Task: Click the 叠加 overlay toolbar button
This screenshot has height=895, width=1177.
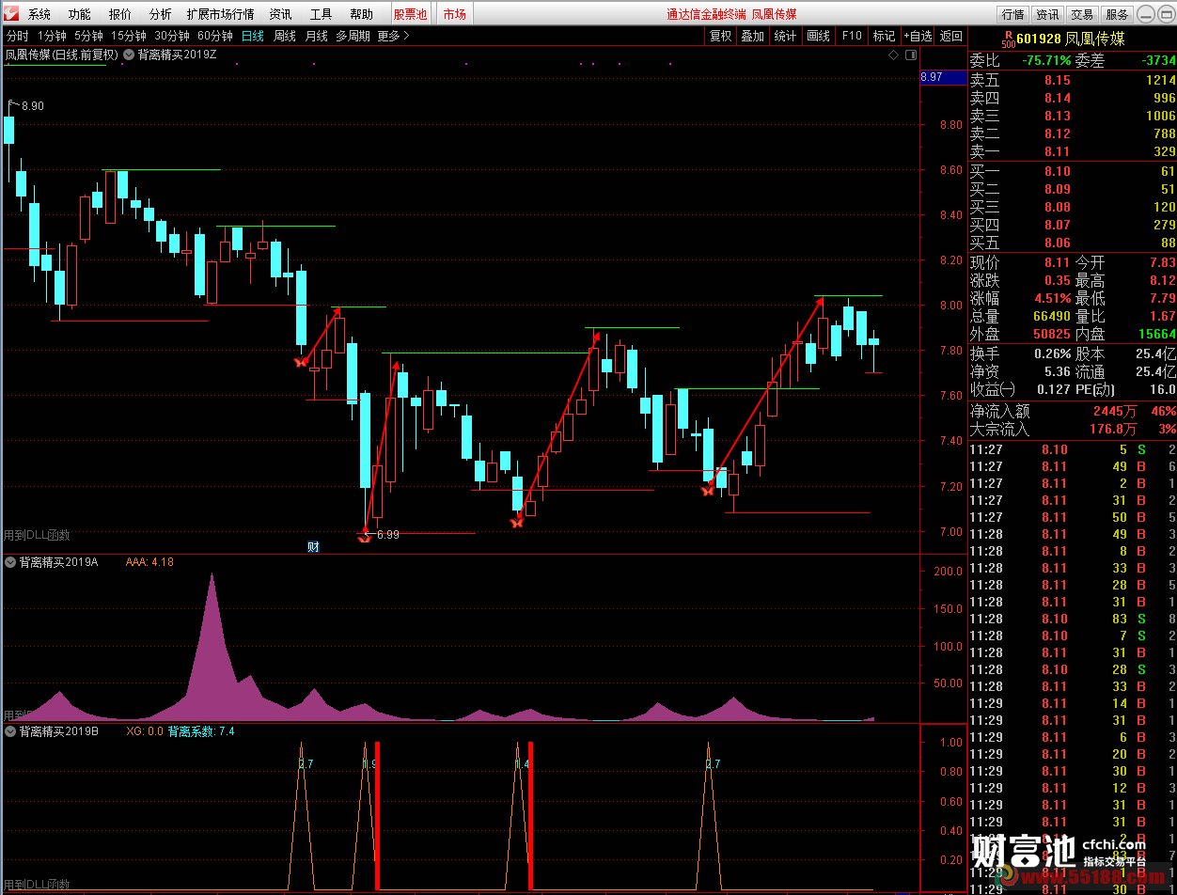Action: click(x=753, y=36)
